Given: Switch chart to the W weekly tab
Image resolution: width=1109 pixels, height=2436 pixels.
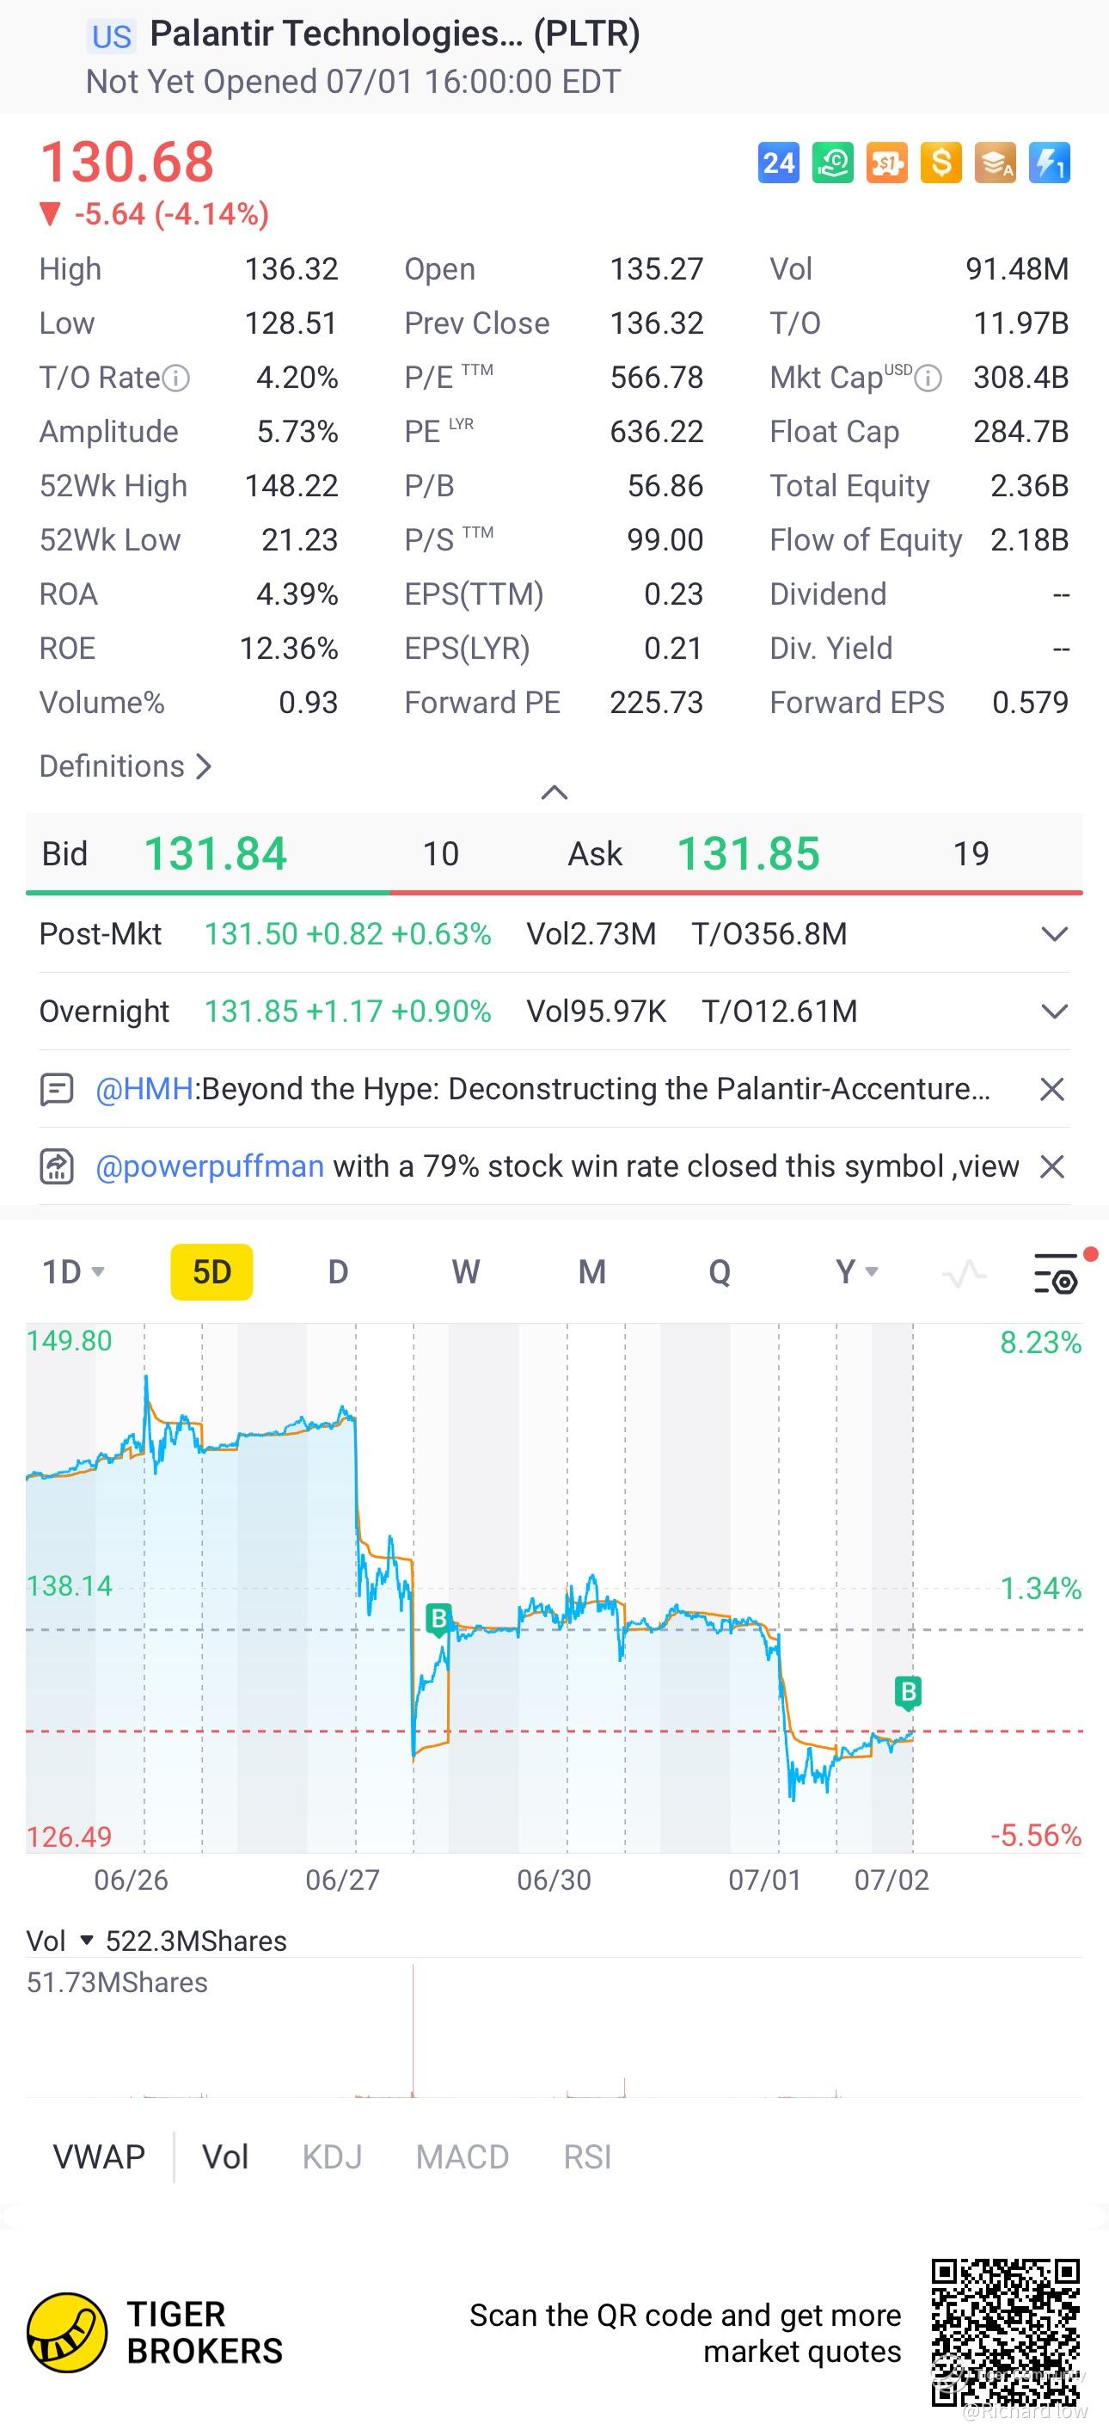Looking at the screenshot, I should coord(465,1273).
